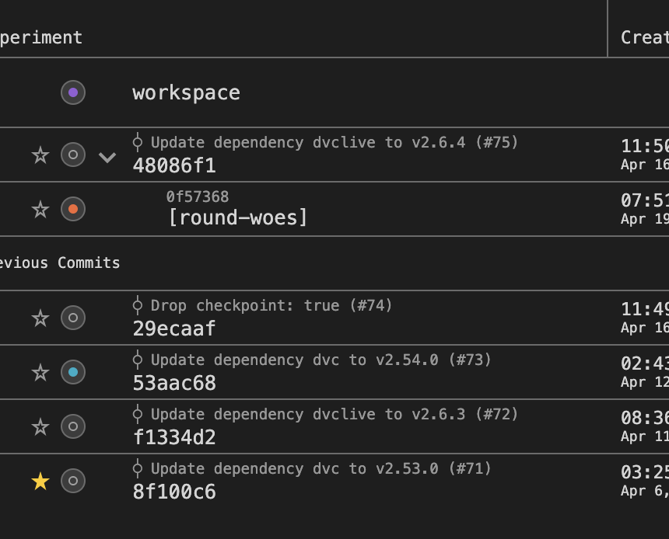Select the workspace row label
669x539 pixels.
click(186, 92)
